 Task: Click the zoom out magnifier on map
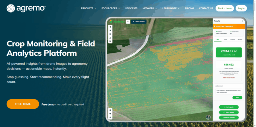110,114
